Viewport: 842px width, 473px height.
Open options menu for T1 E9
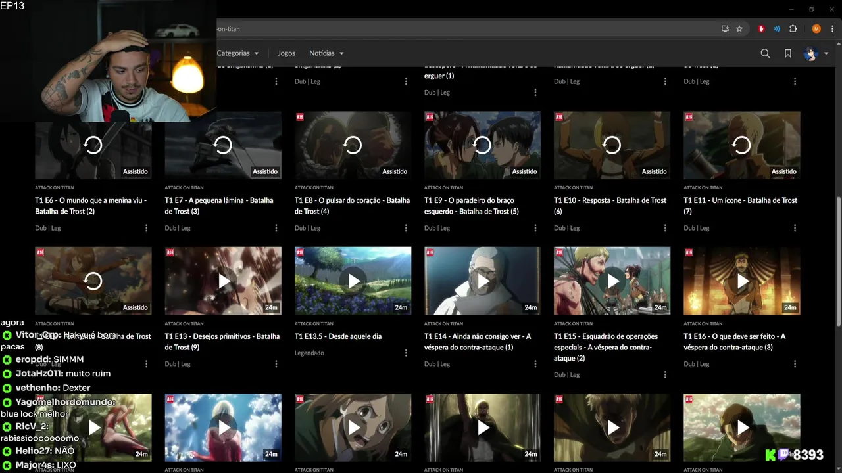tap(535, 228)
